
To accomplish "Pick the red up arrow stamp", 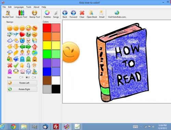I will click(35, 47).
